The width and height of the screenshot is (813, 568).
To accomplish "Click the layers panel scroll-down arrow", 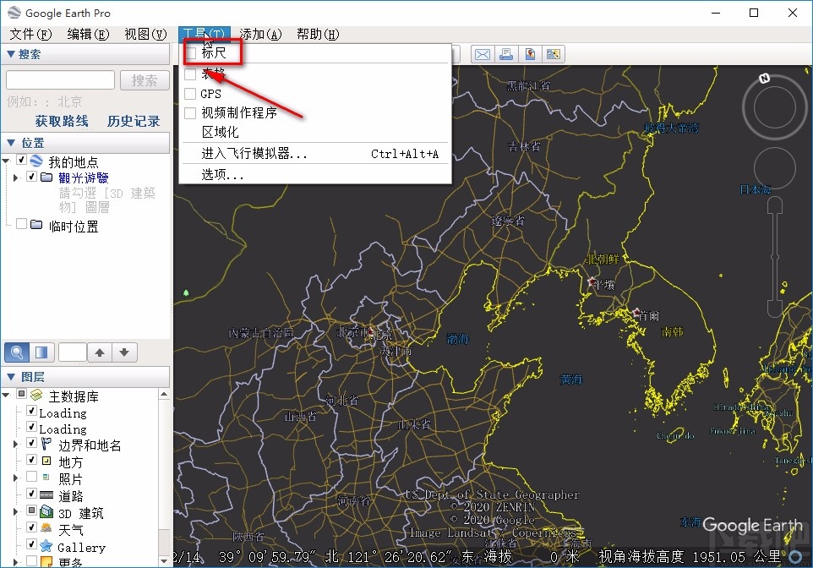I will (164, 560).
